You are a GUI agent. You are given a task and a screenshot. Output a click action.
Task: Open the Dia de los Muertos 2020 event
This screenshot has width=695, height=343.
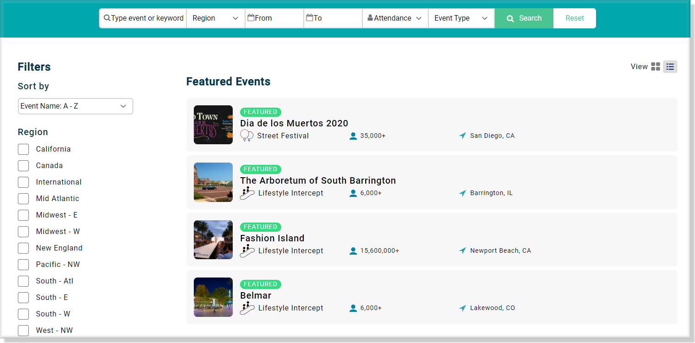pos(294,123)
